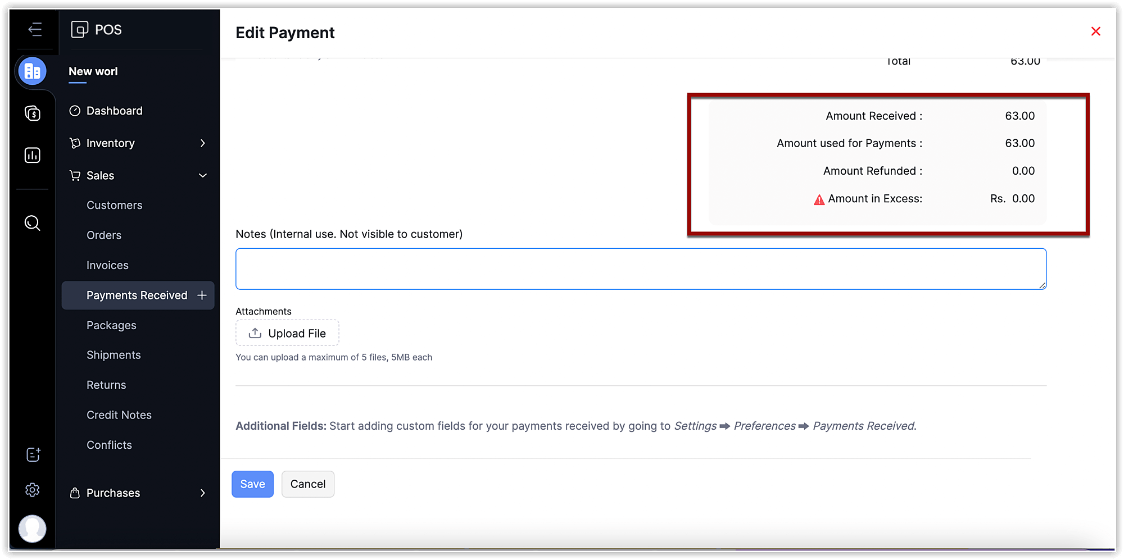
Task: Click the warning triangle beside Amount in Excess
Action: point(818,198)
